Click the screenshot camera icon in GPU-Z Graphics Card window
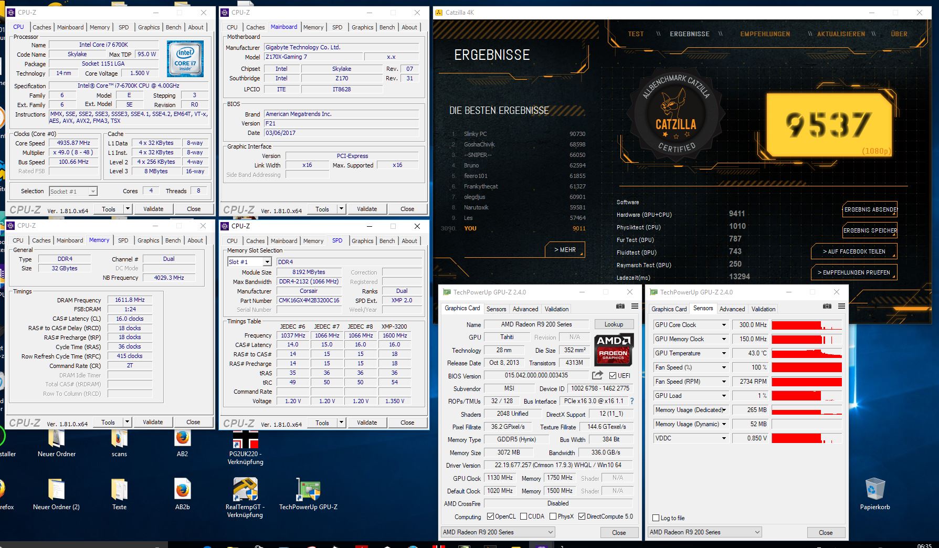Image resolution: width=939 pixels, height=548 pixels. 620,307
